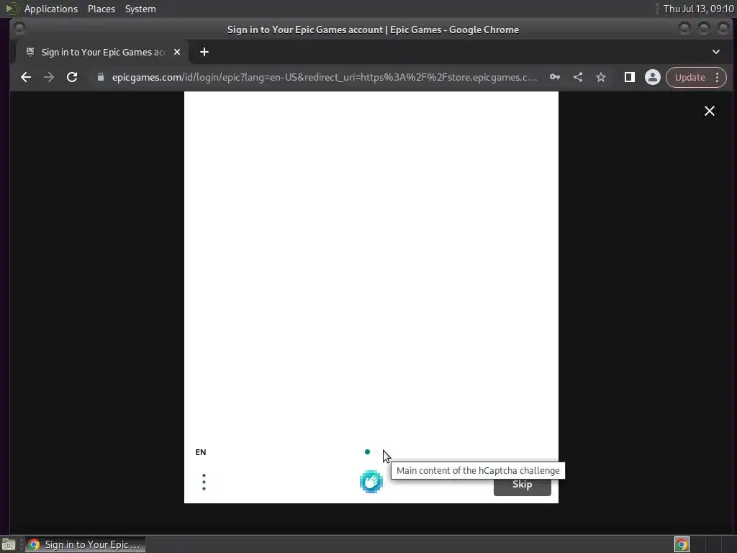The height and width of the screenshot is (553, 737).
Task: Open hCaptcha three-dot options menu
Action: (204, 482)
